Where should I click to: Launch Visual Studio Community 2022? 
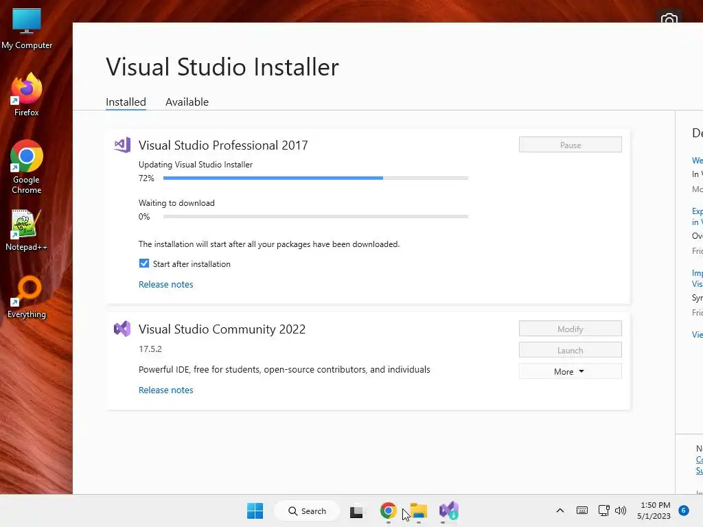tap(570, 350)
